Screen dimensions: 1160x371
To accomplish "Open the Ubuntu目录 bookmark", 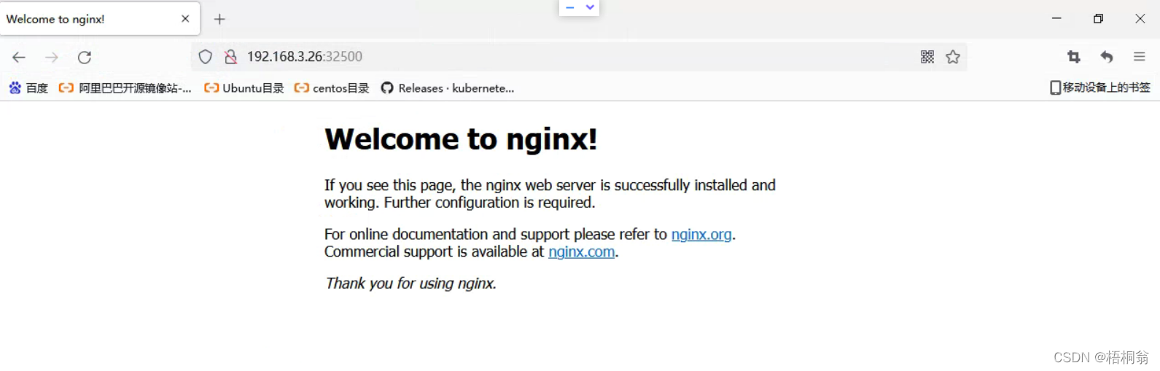I will pos(244,88).
